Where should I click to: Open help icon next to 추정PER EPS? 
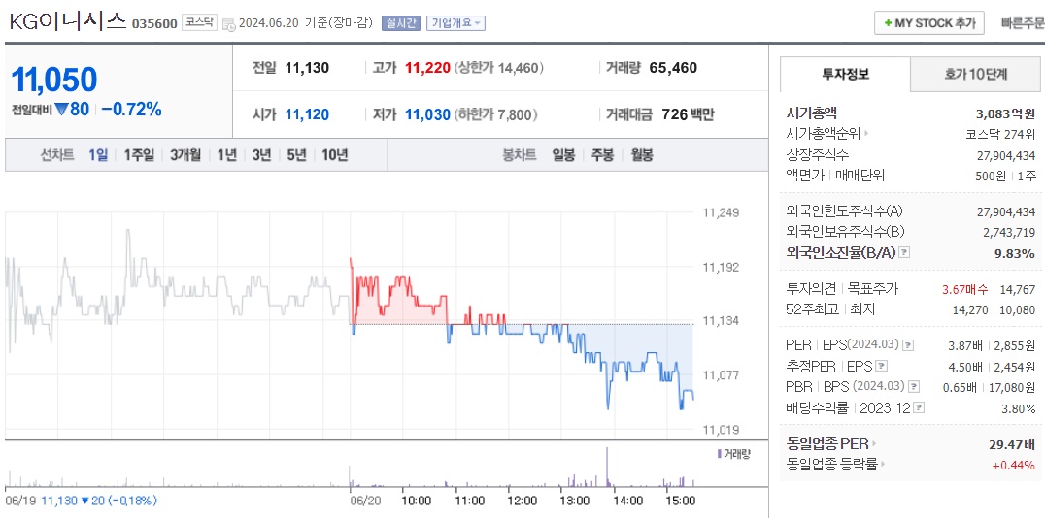coord(883,366)
